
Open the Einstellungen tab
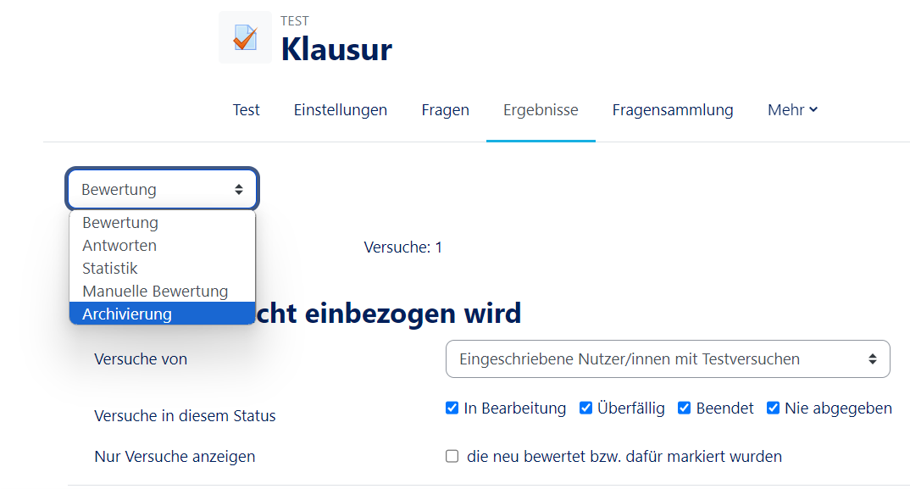coord(341,110)
